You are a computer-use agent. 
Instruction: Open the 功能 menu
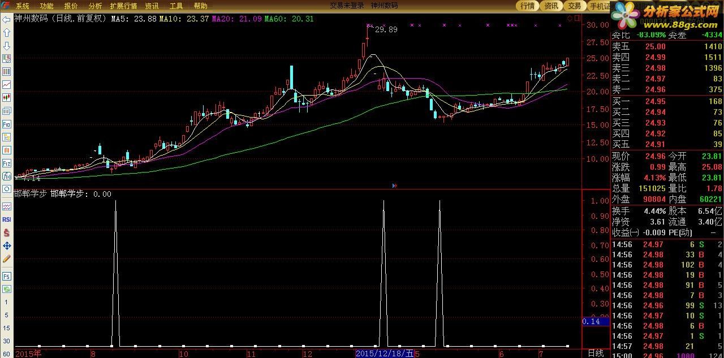[47, 6]
